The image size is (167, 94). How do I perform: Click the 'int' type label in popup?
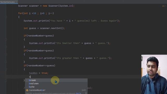coord(83,90)
